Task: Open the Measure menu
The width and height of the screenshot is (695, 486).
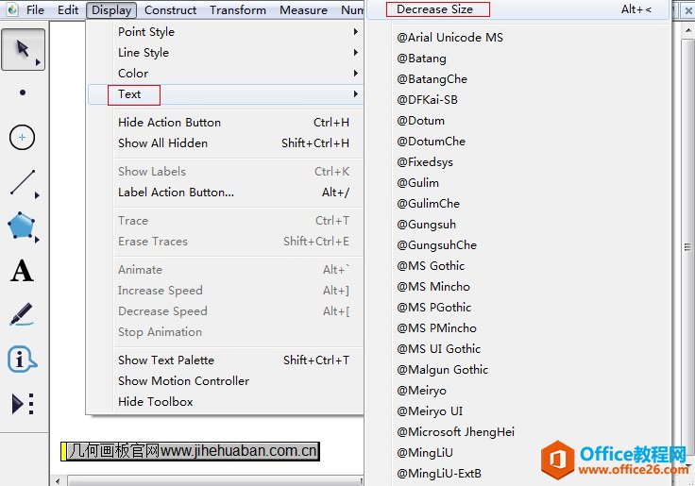Action: (x=303, y=9)
